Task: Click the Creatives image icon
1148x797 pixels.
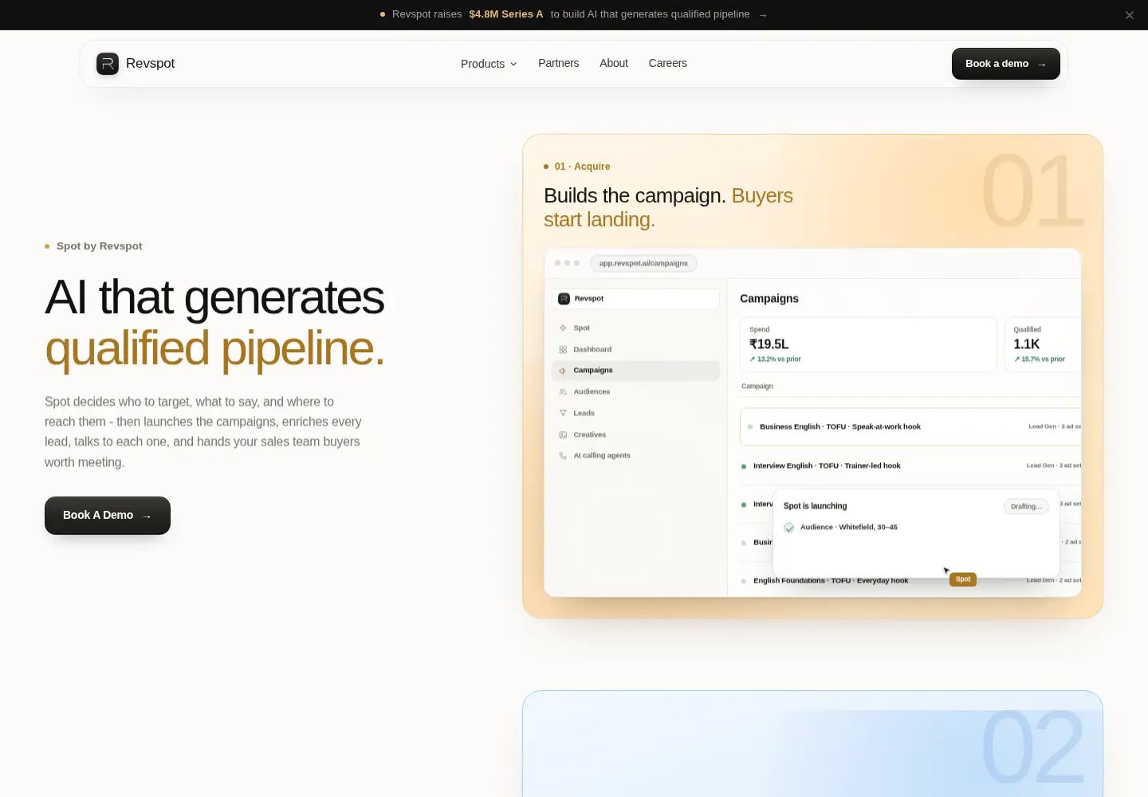Action: click(563, 435)
